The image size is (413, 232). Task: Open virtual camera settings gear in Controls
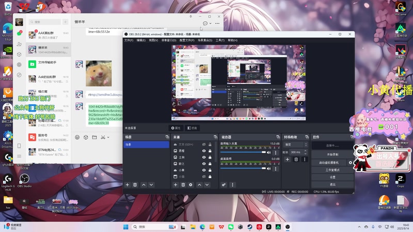351,162
